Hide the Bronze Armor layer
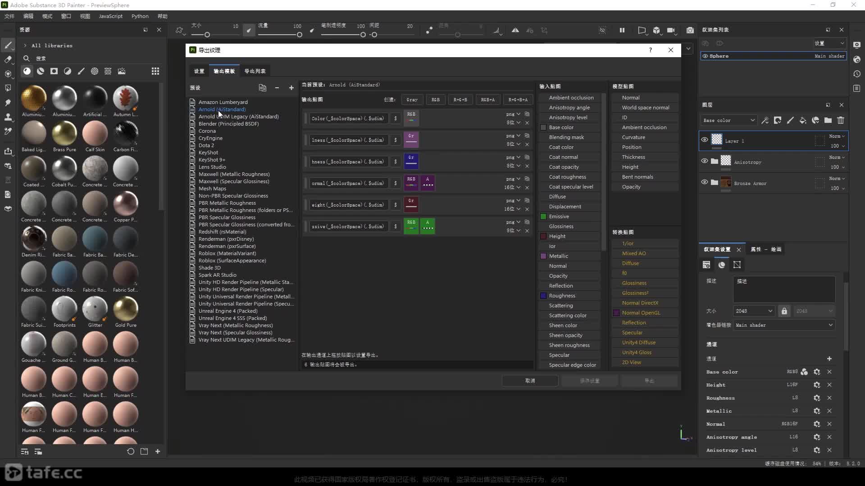865x486 pixels. click(x=705, y=182)
